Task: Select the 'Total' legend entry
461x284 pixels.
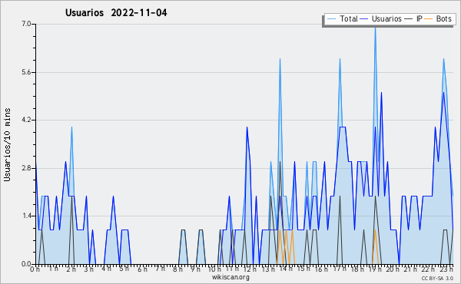Action: coord(349,18)
